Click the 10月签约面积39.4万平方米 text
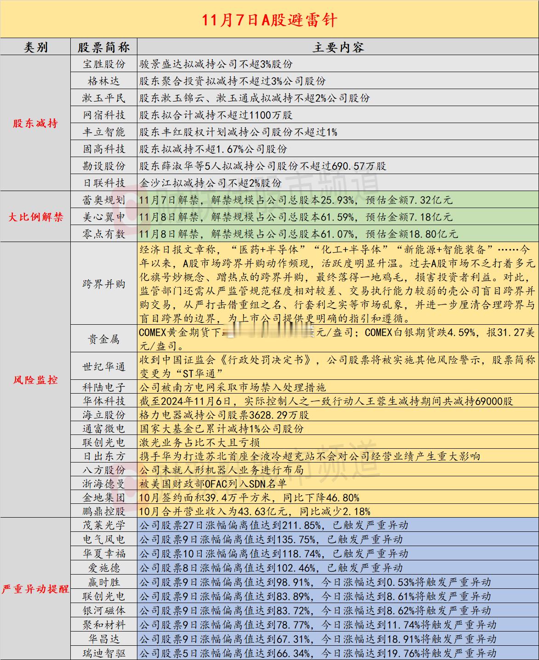The image size is (539, 660). point(250,497)
